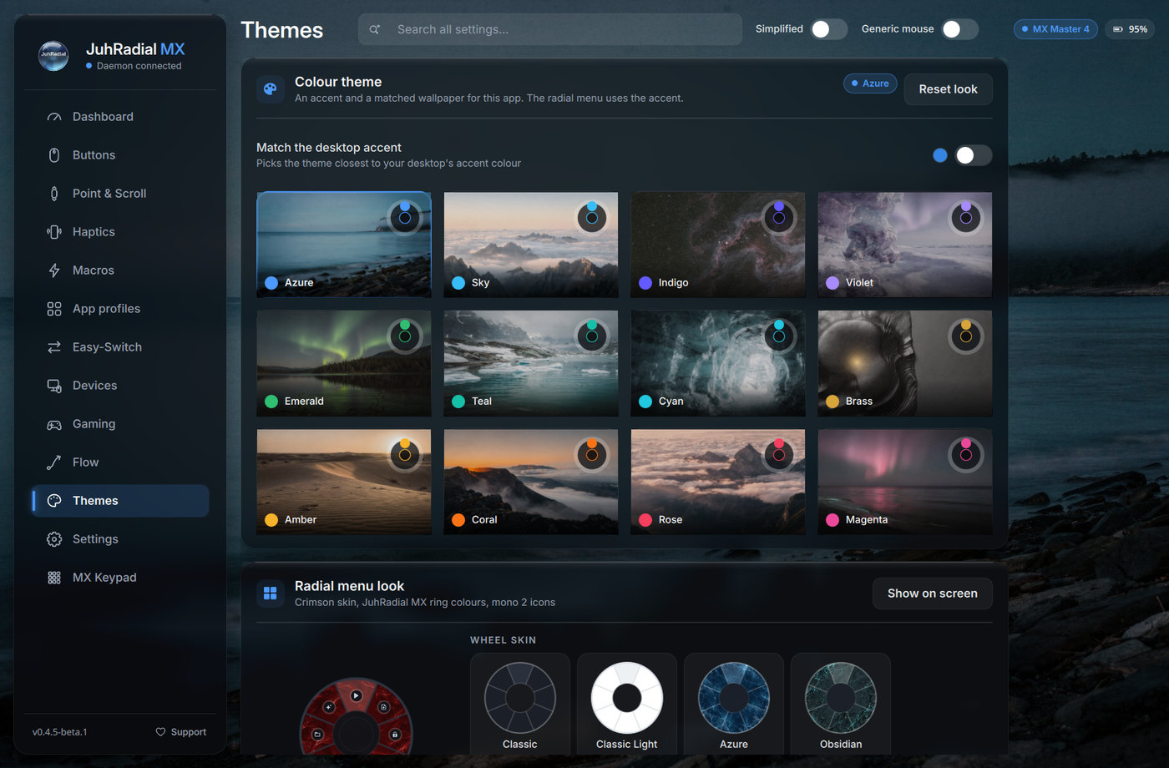Select the Indigo colour theme card

pyautogui.click(x=718, y=245)
